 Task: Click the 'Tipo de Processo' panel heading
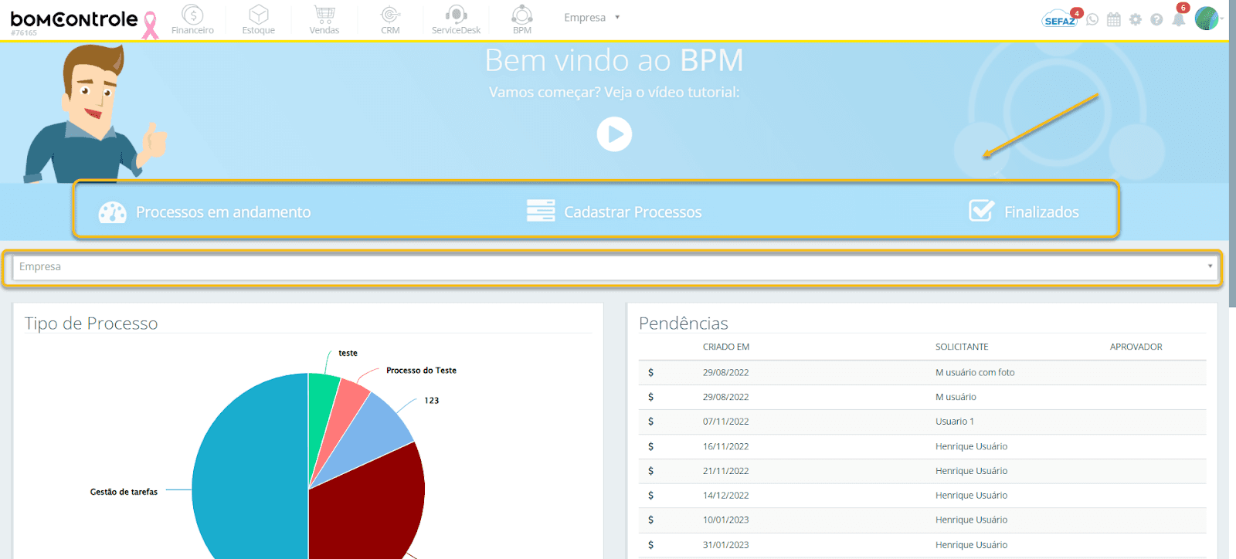point(91,323)
